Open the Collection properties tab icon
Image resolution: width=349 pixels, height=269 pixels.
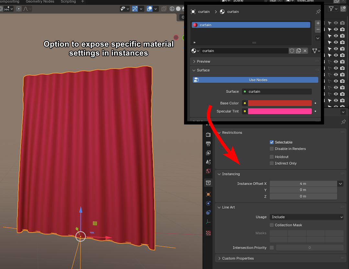[208, 183]
